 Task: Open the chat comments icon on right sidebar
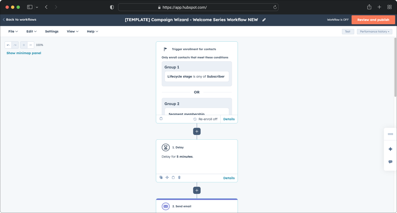point(390,162)
